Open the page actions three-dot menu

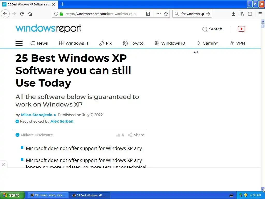coord(159,14)
